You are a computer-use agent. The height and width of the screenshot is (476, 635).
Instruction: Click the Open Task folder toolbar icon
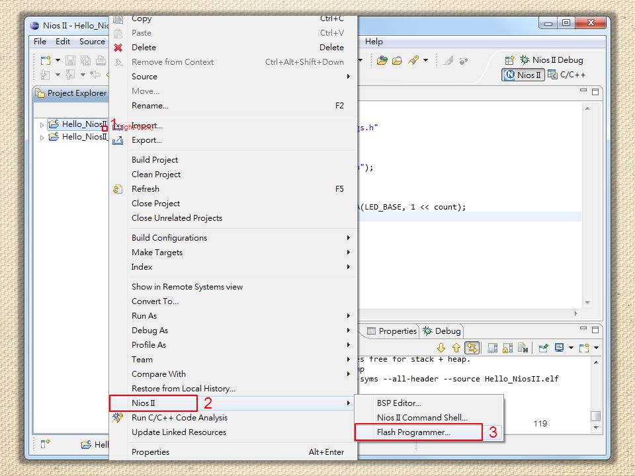click(398, 61)
